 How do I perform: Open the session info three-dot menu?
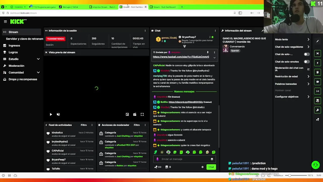(x=145, y=31)
